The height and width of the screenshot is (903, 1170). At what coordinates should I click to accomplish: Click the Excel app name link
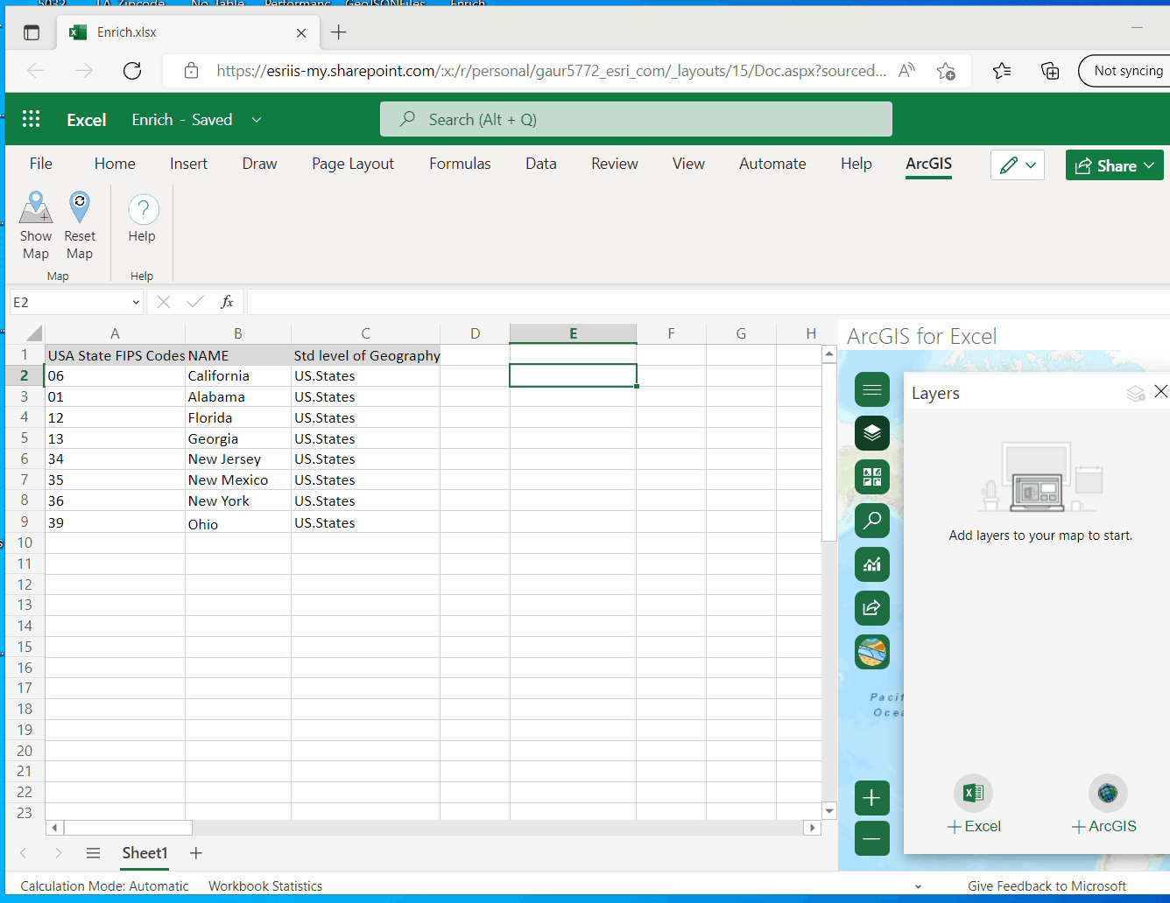click(x=87, y=120)
